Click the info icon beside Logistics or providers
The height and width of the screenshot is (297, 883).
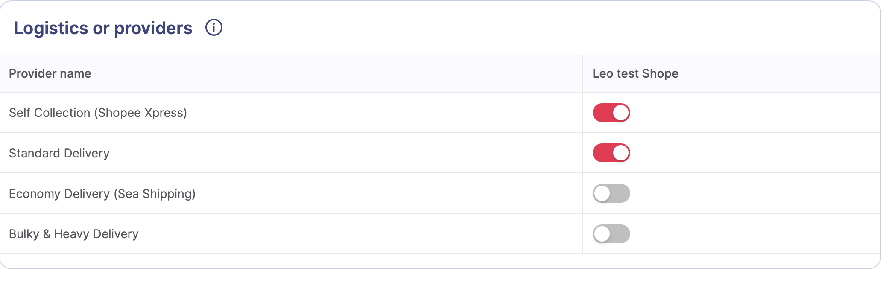click(x=214, y=28)
